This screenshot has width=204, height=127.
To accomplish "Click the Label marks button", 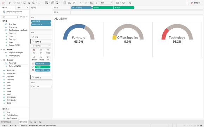I will (48, 51).
